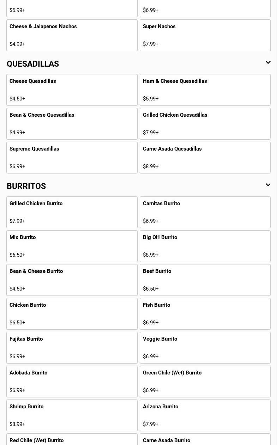277x445 pixels.
Task: Open Green Chile (Wet) Burrito
Action: (205, 382)
